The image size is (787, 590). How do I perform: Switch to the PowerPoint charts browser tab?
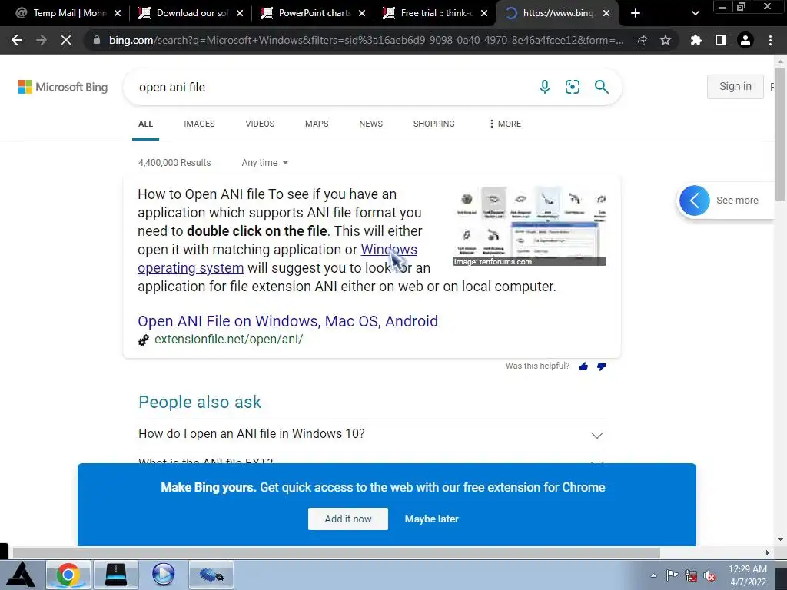[x=311, y=13]
